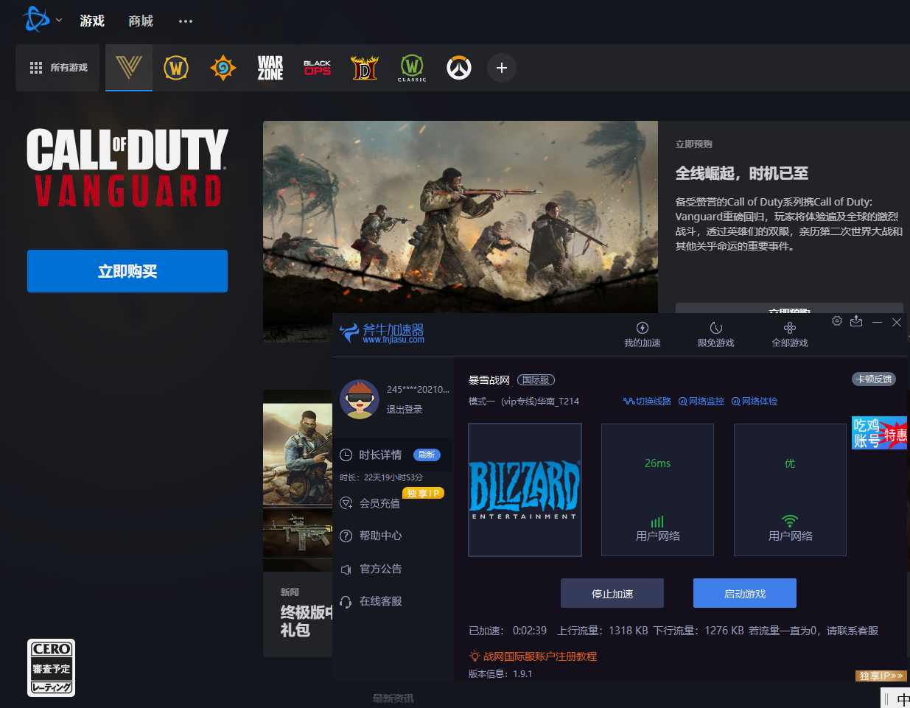Open accelerator settings gear icon
Screen dimensions: 910x708
[837, 321]
